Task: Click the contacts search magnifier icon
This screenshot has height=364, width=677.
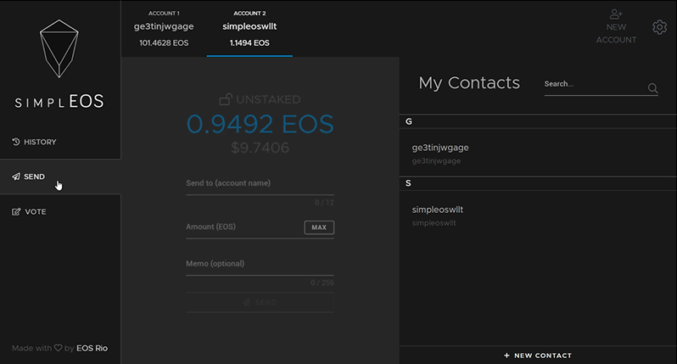Action: [x=653, y=88]
